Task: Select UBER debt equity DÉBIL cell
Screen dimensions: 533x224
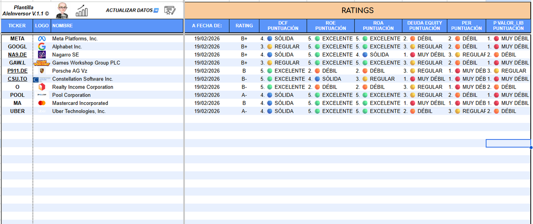Action: 424,111
